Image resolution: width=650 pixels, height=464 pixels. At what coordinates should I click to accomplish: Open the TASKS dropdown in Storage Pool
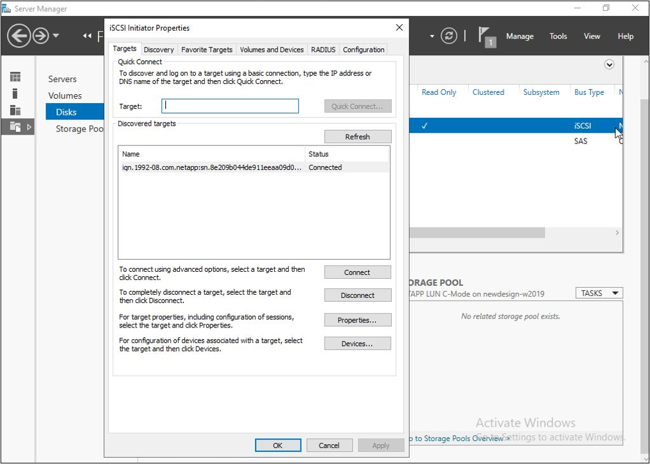(x=599, y=293)
